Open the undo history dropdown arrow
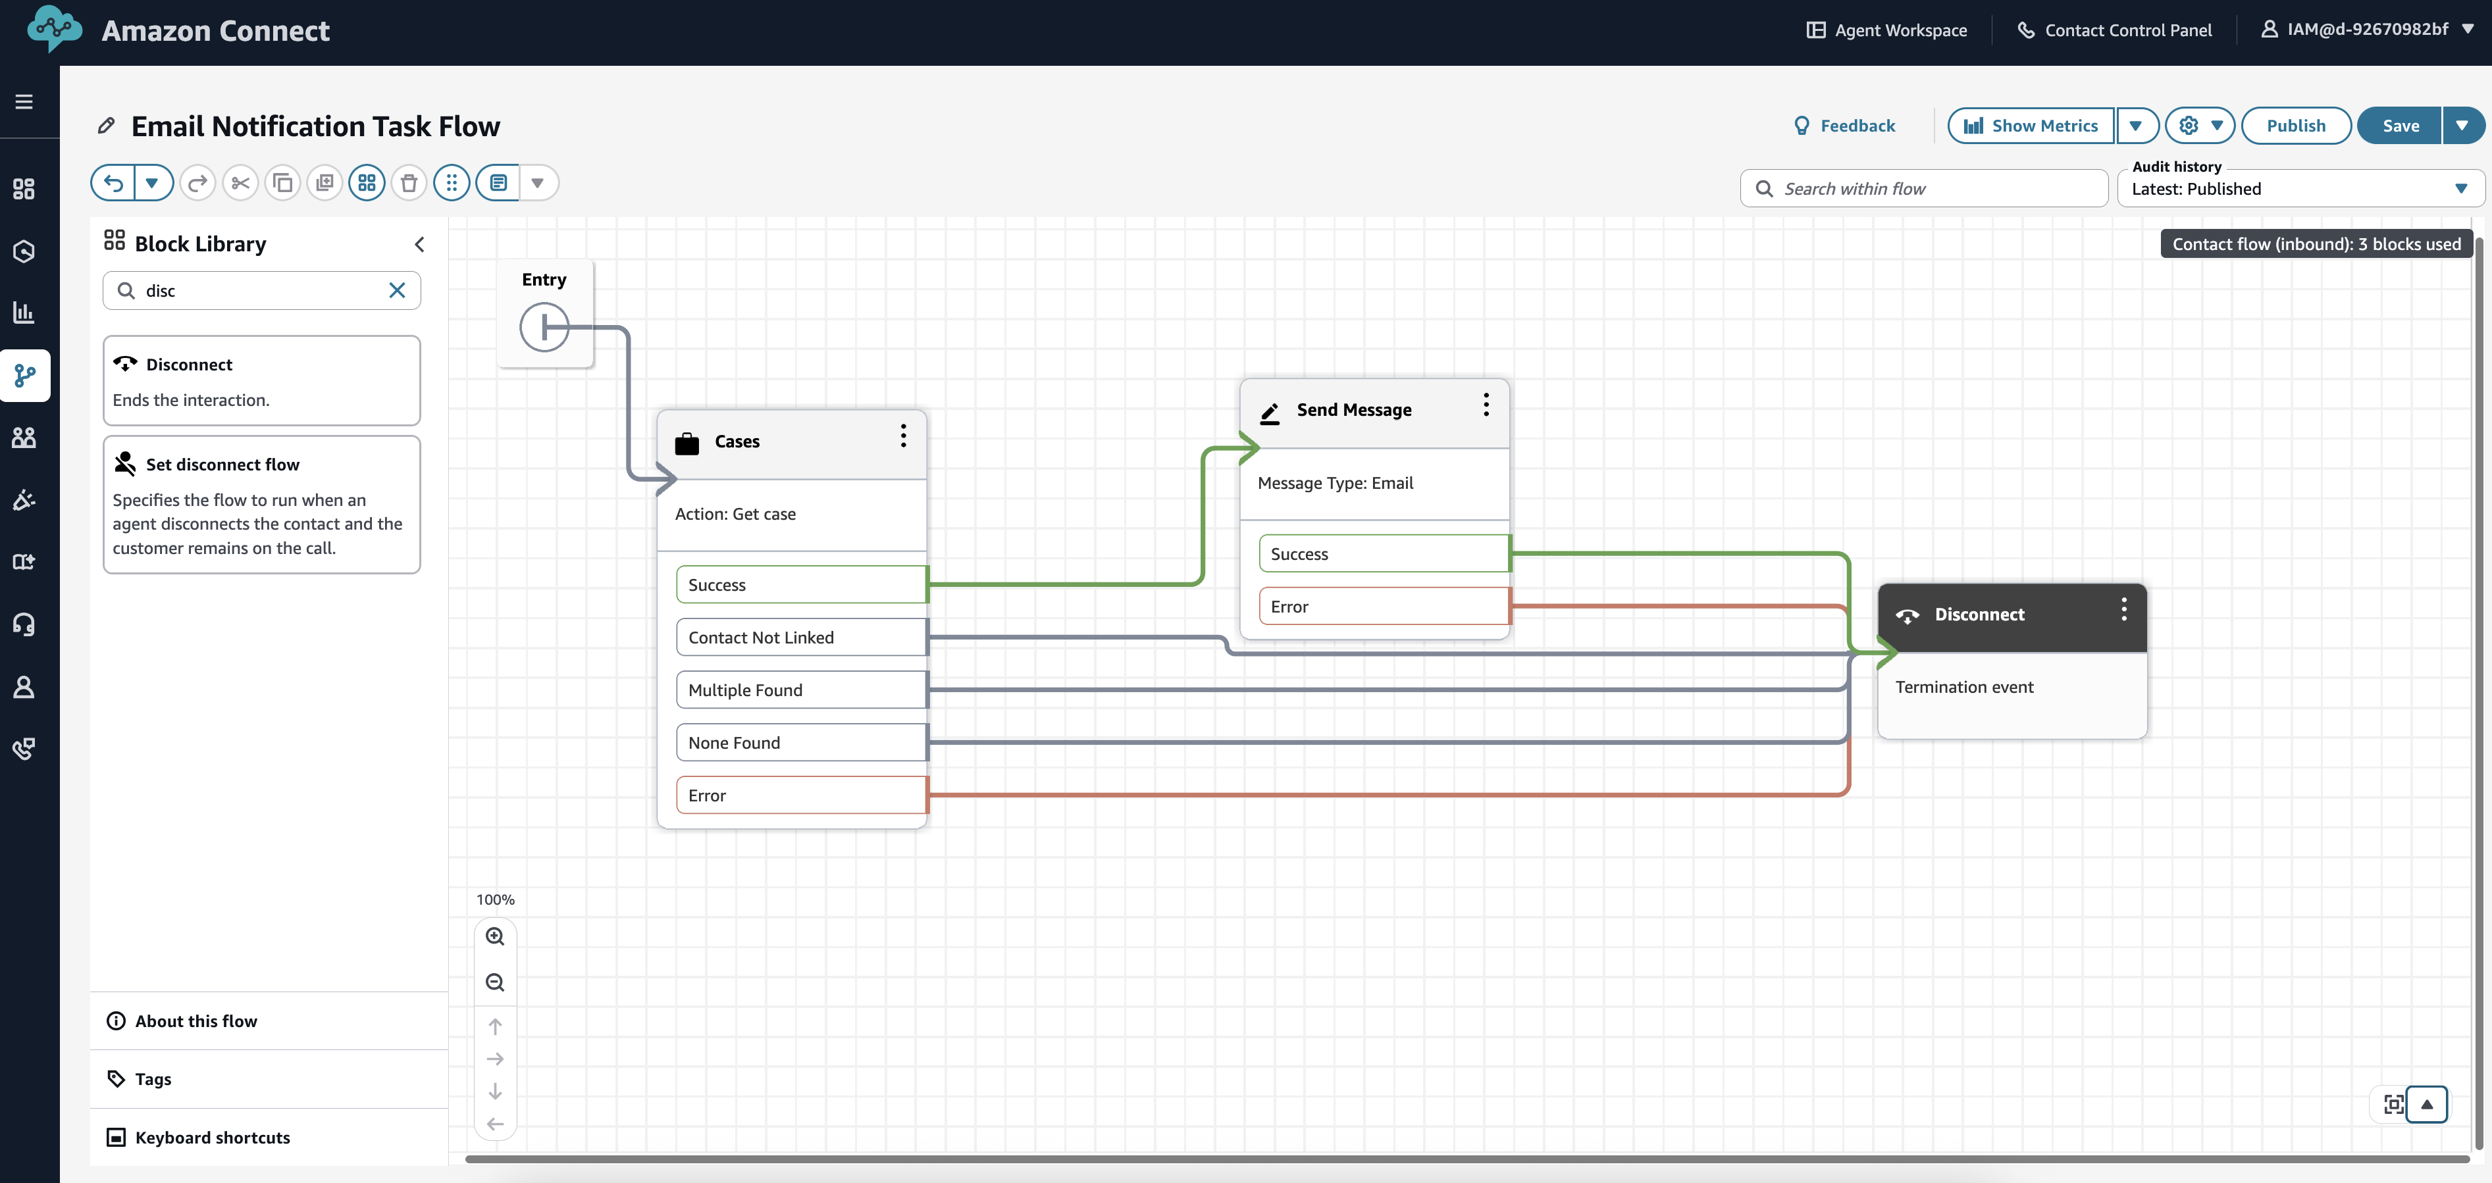Screen dimensions: 2492x1183 (152, 182)
